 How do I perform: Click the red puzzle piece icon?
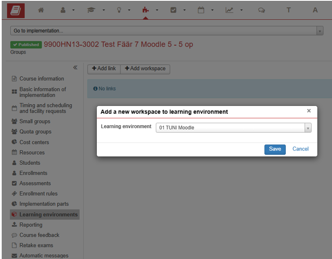pyautogui.click(x=146, y=10)
